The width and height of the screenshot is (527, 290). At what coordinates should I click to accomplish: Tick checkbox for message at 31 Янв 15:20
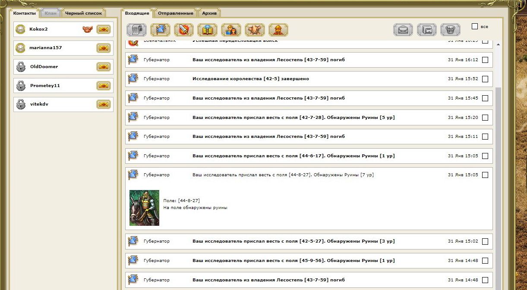pos(485,118)
